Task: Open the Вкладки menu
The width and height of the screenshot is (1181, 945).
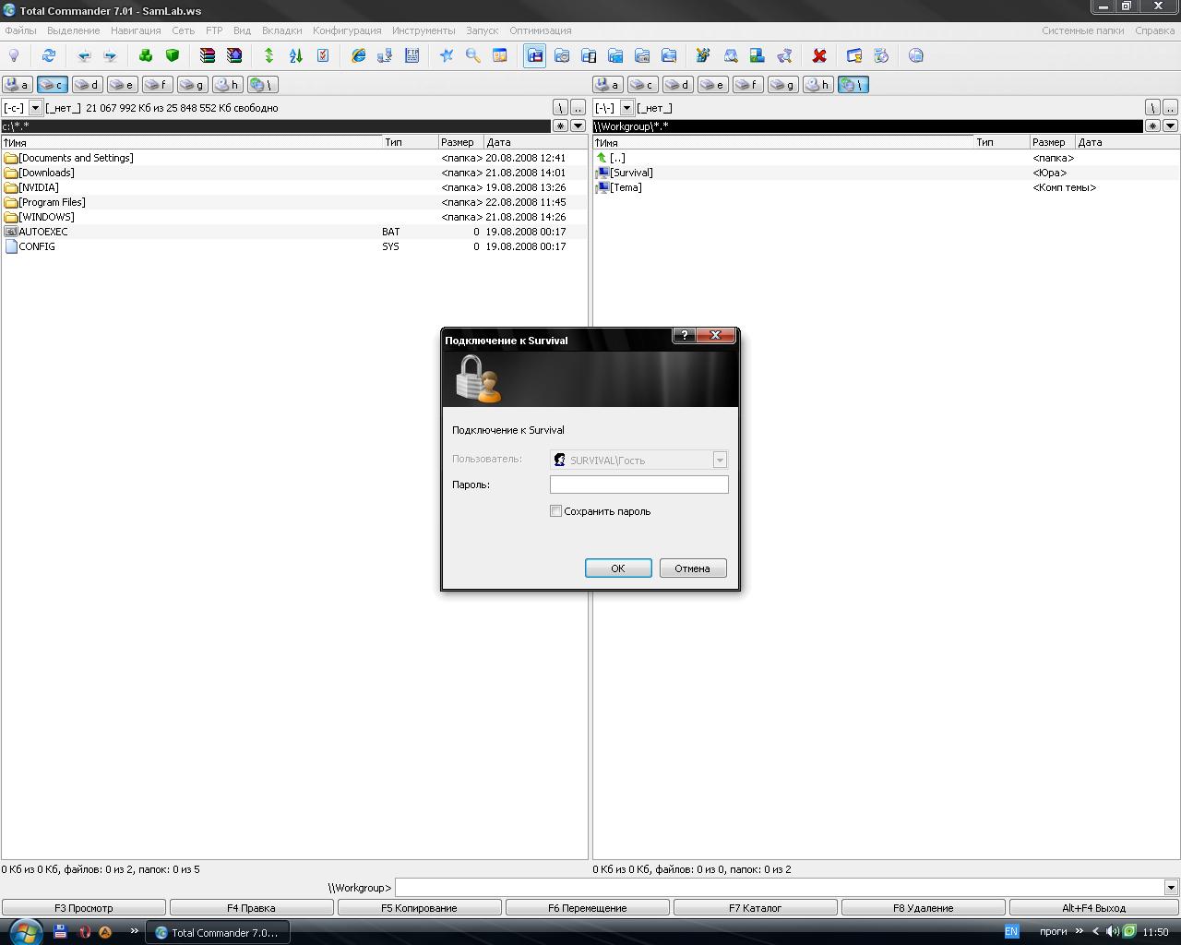Action: [x=281, y=30]
